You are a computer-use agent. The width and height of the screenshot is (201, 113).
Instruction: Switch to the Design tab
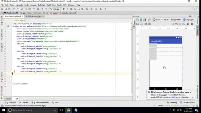pos(8,99)
